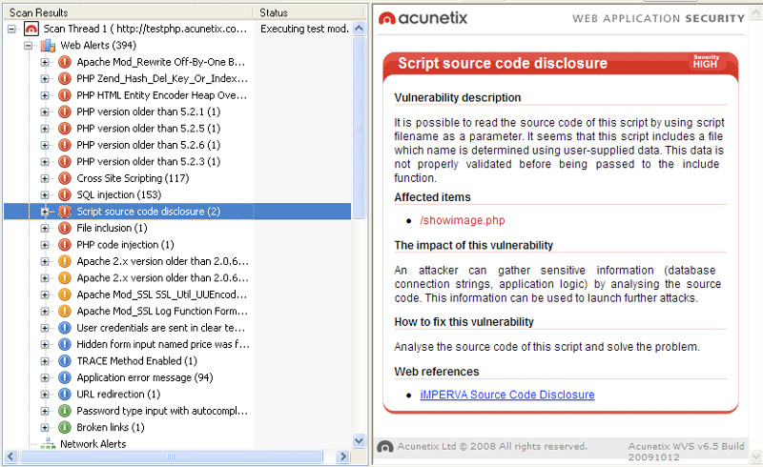
Task: Collapse the Web Alerts tree node
Action: pos(28,45)
